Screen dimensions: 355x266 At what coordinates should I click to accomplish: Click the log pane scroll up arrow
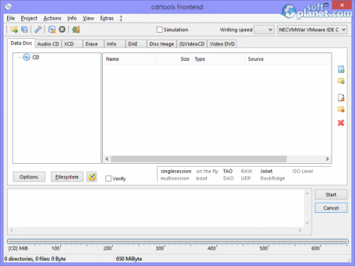(x=307, y=194)
